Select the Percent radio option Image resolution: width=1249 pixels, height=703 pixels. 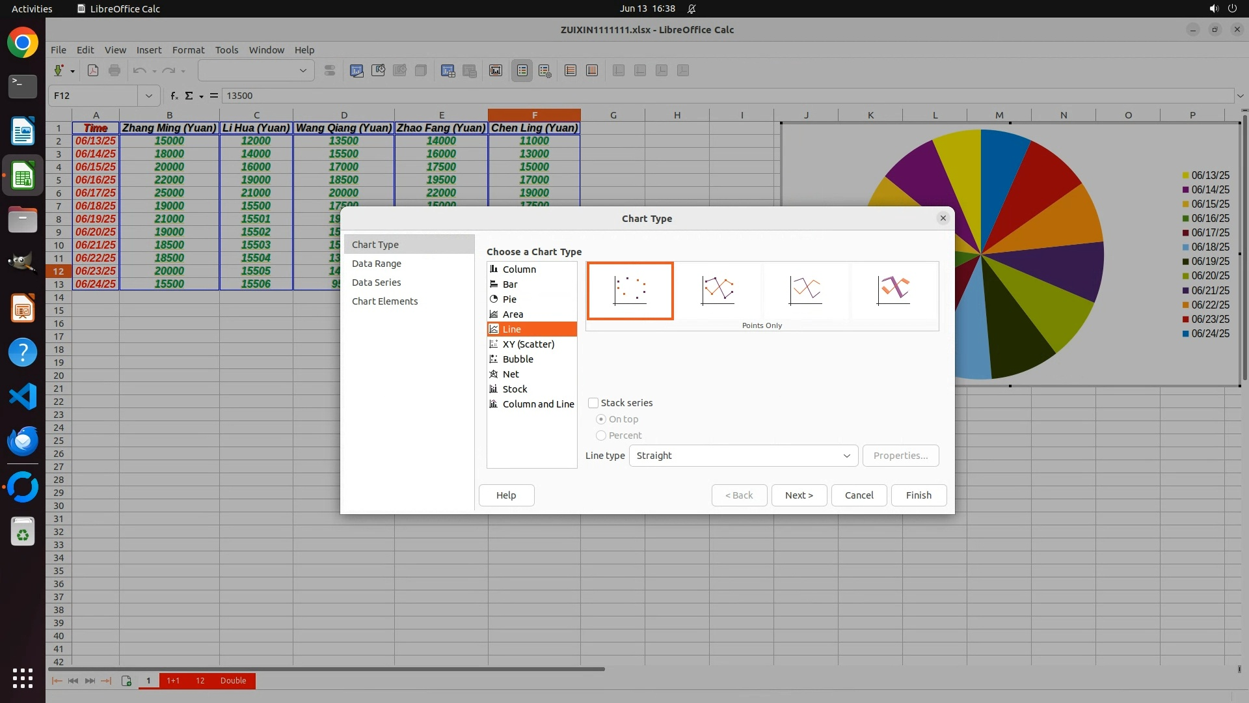click(x=601, y=435)
